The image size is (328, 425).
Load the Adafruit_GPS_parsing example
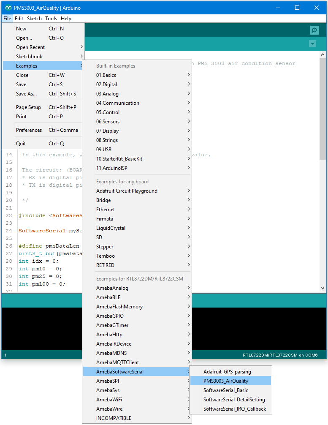(x=230, y=372)
